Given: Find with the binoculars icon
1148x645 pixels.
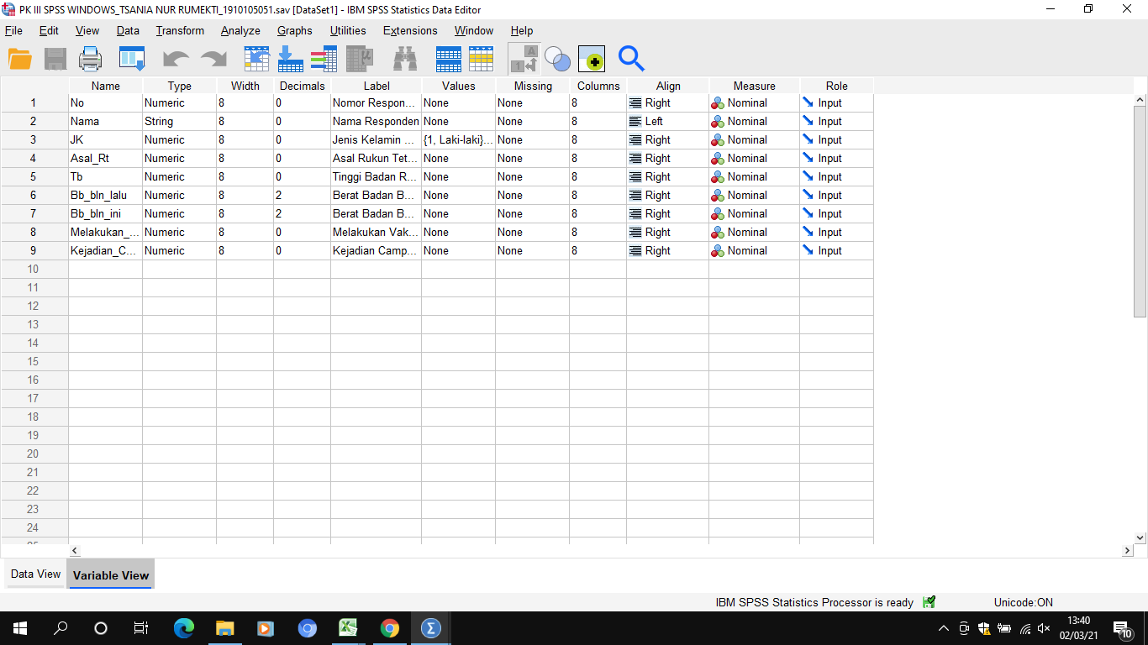Looking at the screenshot, I should (406, 59).
